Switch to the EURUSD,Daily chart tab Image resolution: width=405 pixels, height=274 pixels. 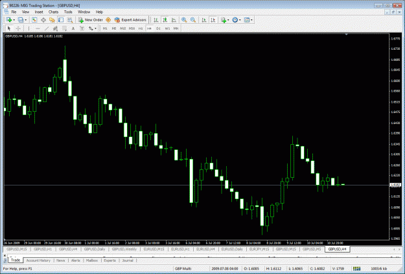tap(232, 249)
